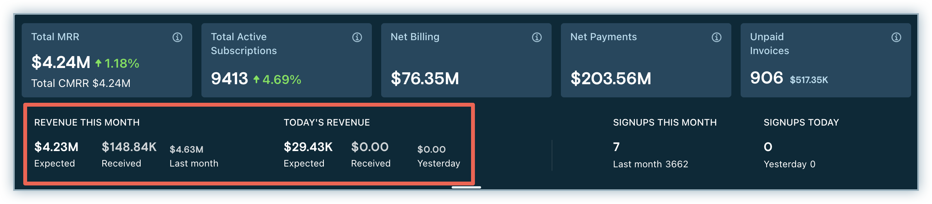
Task: Select the $4.24M Total MRR value
Action: tap(61, 63)
